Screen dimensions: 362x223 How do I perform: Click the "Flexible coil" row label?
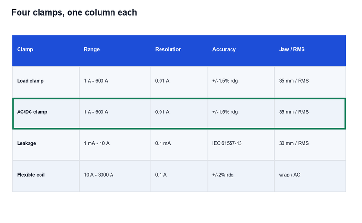point(30,175)
